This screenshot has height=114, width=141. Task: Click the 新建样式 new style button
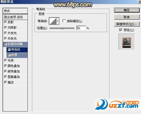tap(127, 24)
